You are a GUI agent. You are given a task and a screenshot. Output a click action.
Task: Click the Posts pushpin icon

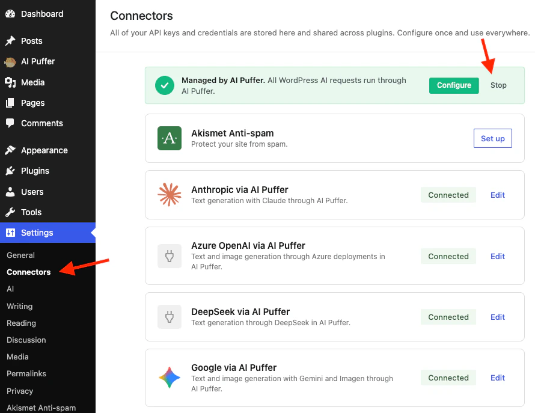pyautogui.click(x=10, y=41)
